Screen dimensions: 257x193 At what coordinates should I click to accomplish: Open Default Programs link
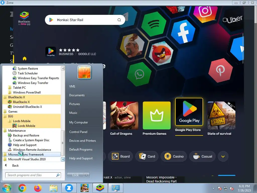coord(81,150)
